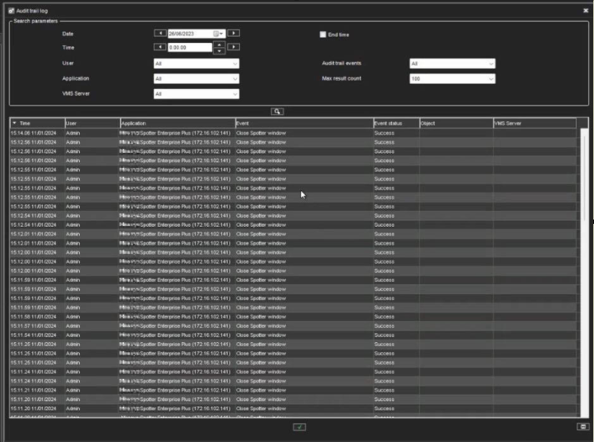The height and width of the screenshot is (442, 594).
Task: Select the row timed 15.11.54 11/01/2024
Action: coord(294,335)
